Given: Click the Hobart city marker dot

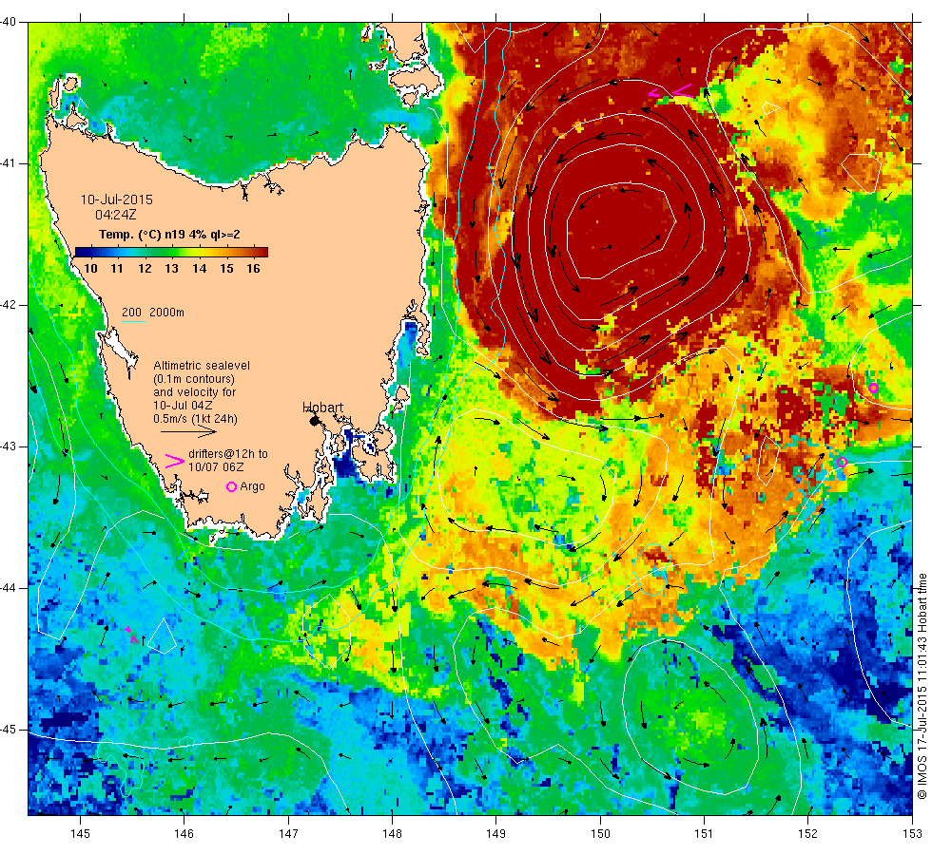Looking at the screenshot, I should click(315, 421).
